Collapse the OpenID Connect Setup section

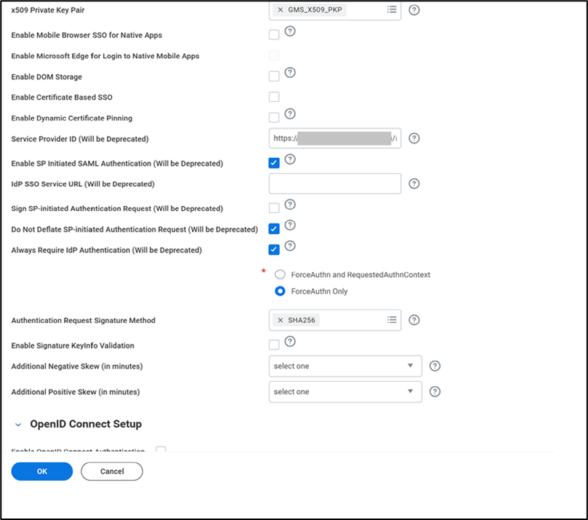pyautogui.click(x=19, y=425)
